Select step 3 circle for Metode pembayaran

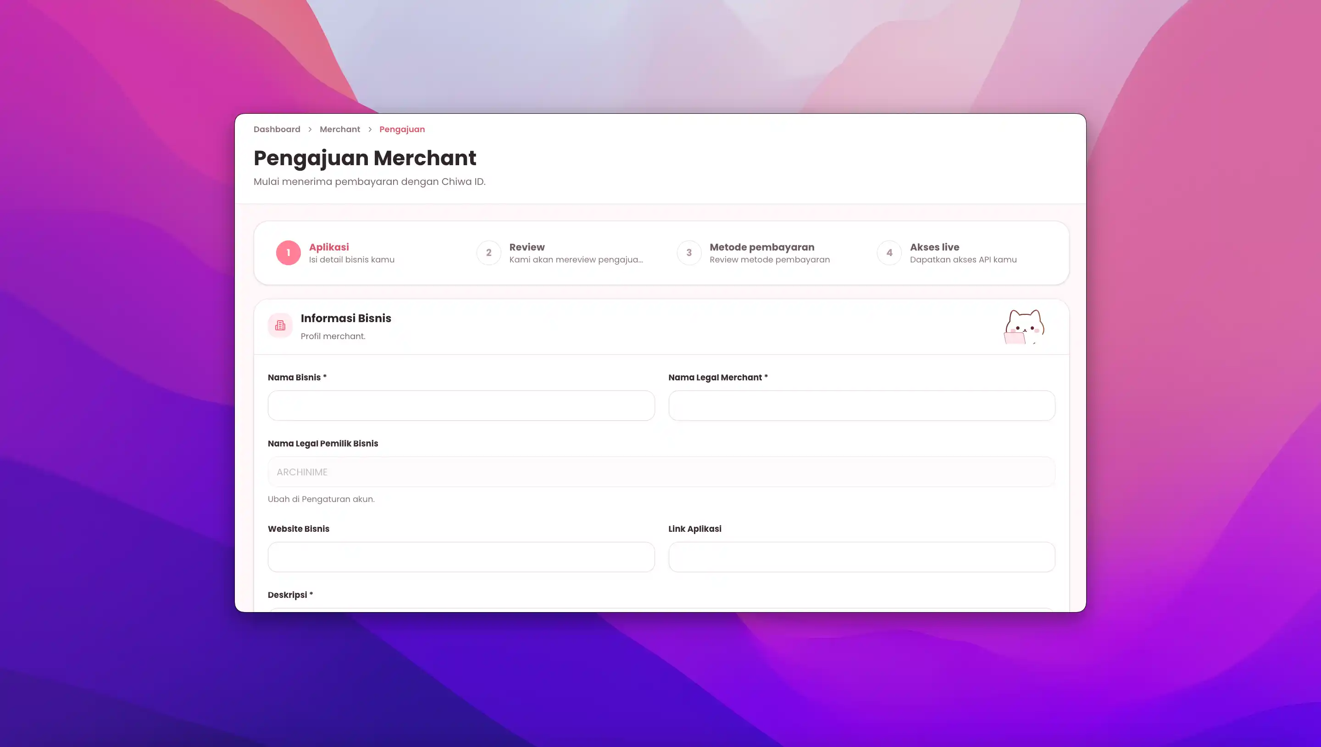689,253
